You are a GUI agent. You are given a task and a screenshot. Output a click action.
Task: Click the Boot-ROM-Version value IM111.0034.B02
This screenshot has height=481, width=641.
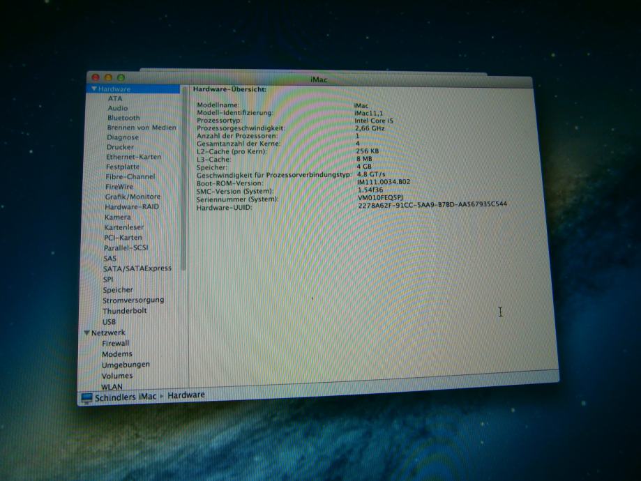pos(384,182)
